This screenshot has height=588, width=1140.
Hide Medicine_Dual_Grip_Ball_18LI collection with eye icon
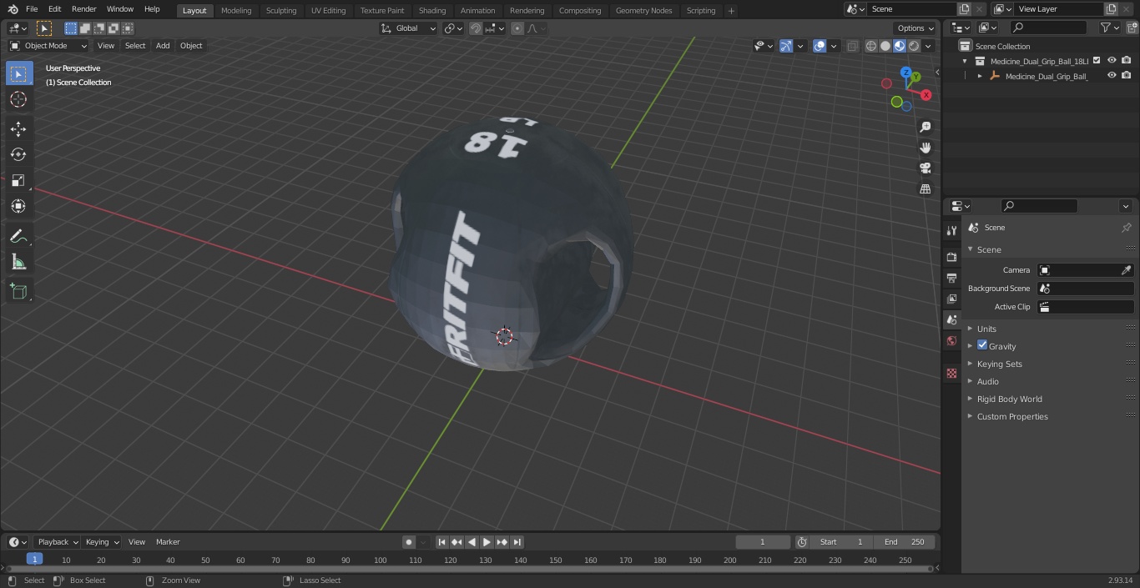1112,61
